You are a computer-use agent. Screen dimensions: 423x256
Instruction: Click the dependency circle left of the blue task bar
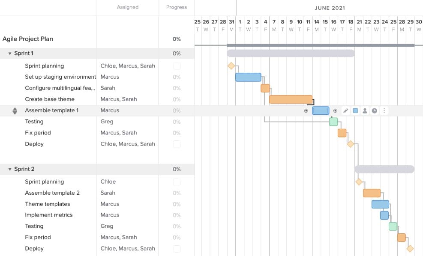click(x=306, y=110)
